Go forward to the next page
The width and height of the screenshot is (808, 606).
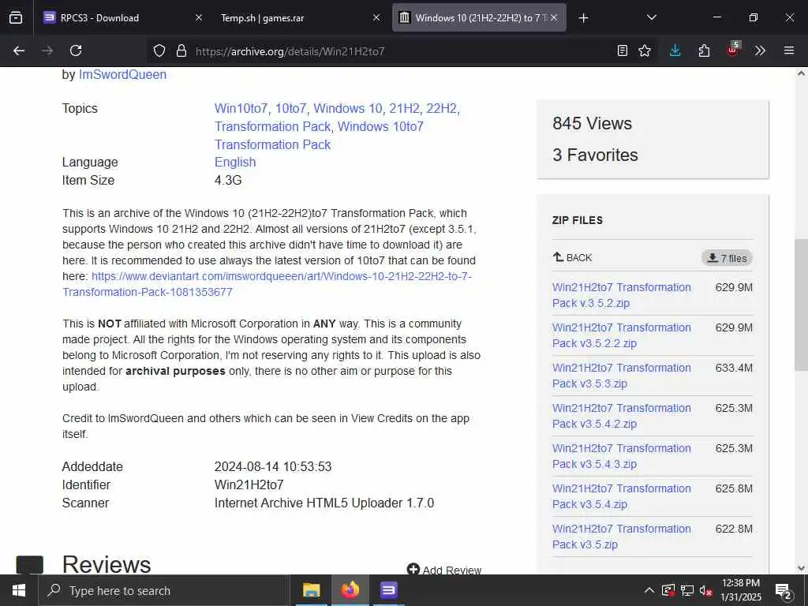coord(47,50)
